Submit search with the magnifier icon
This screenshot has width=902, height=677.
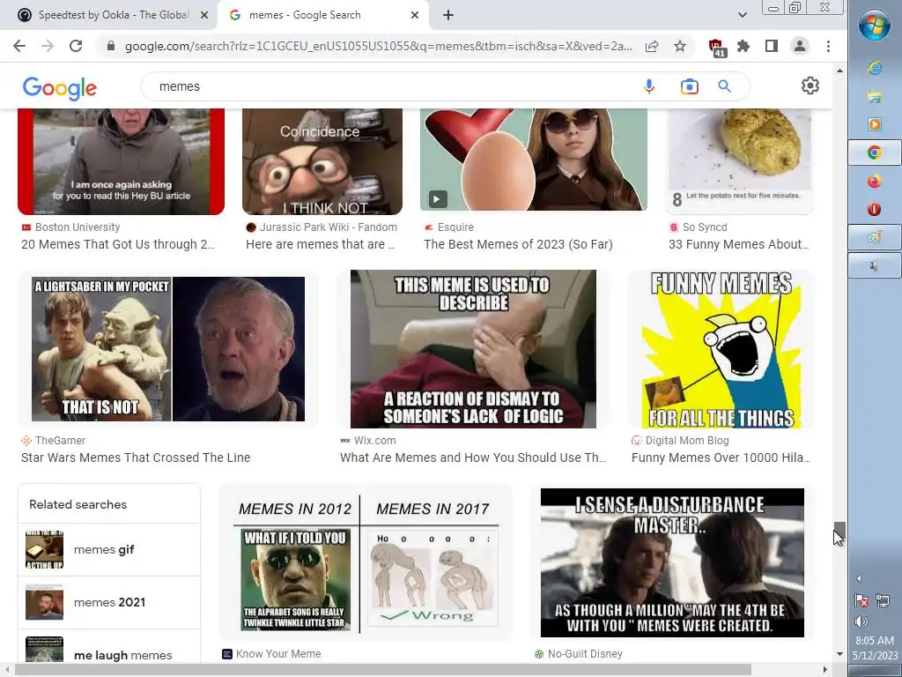click(724, 86)
